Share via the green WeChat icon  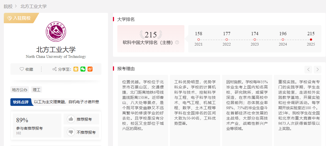coord(83,69)
